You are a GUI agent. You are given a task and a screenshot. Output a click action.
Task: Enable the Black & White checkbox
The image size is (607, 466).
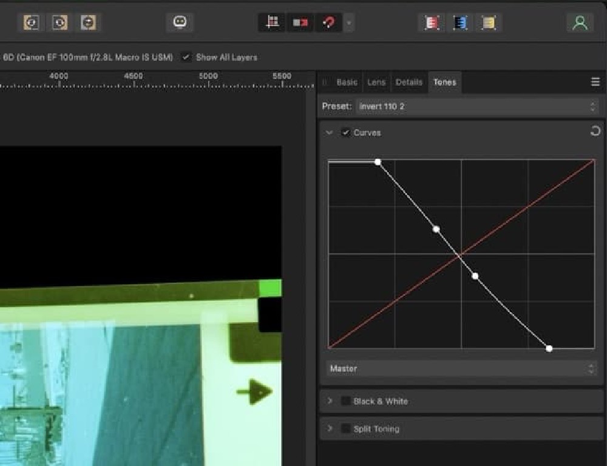[345, 401]
